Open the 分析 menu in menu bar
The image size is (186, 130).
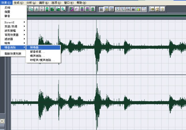pyautogui.click(x=31, y=2)
